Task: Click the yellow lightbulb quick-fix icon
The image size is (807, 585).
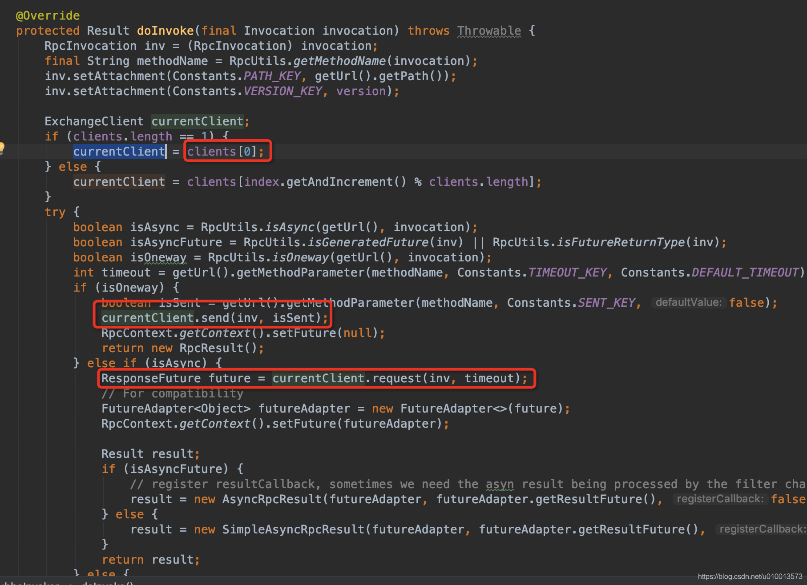Action: coord(2,147)
